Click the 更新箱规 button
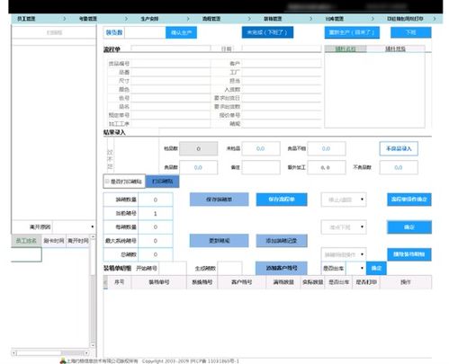This screenshot has width=449, height=364. point(219,241)
